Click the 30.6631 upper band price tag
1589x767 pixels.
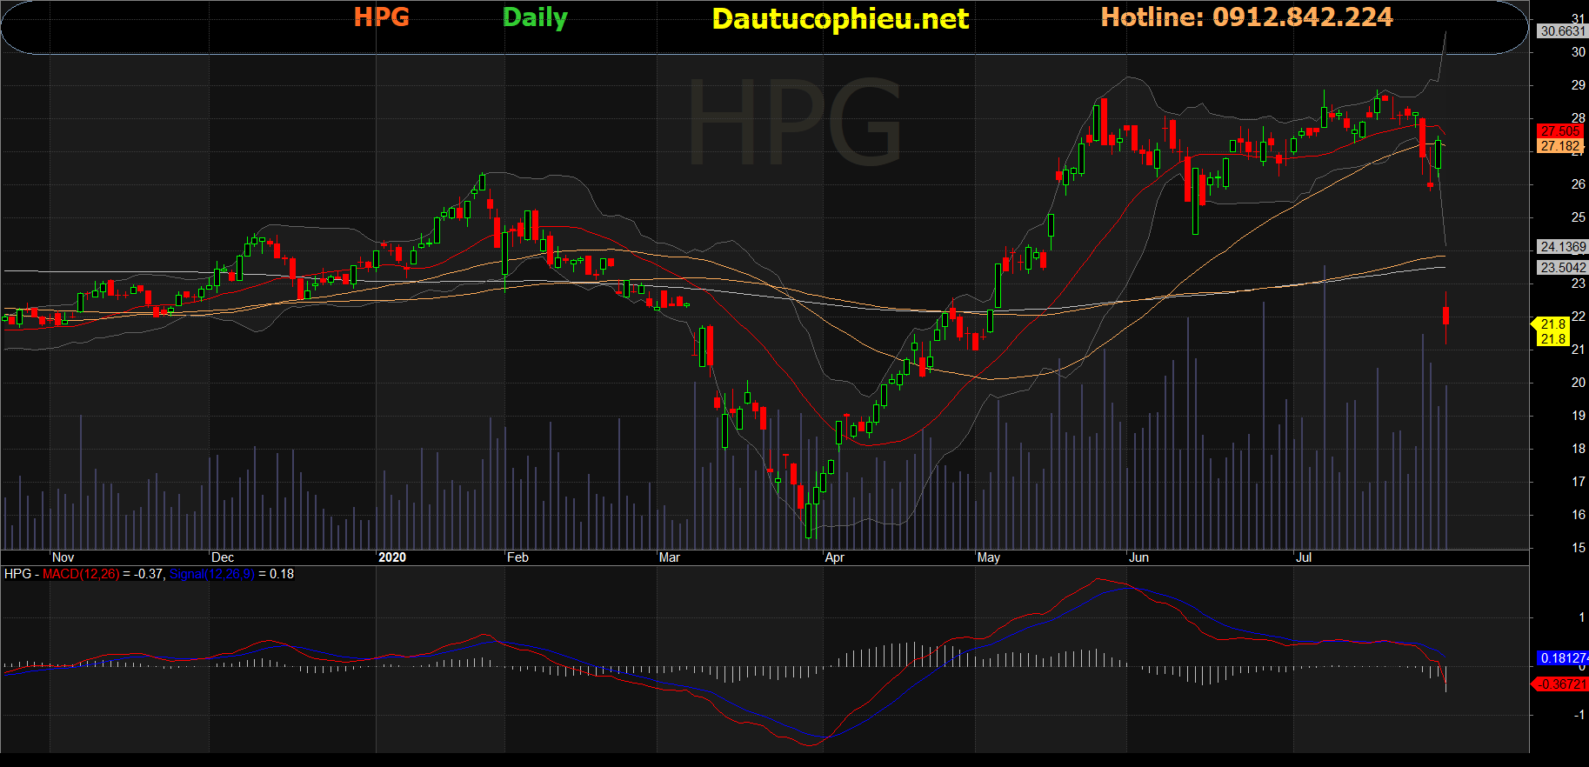point(1562,31)
